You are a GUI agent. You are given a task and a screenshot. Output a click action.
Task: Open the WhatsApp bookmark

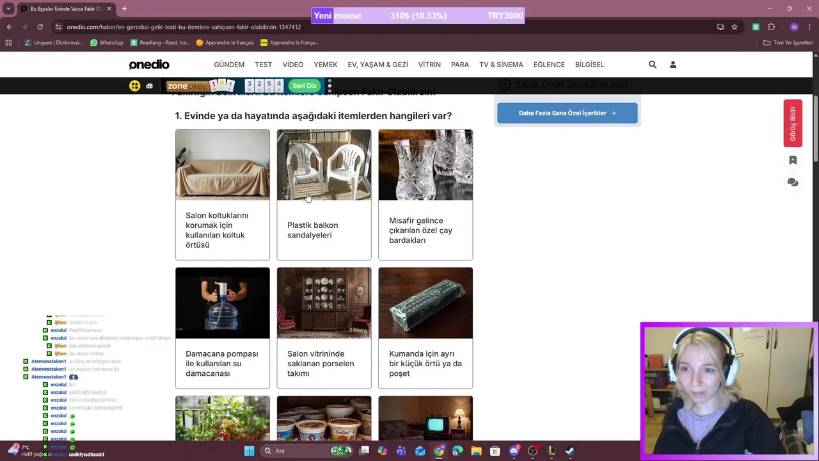(107, 43)
